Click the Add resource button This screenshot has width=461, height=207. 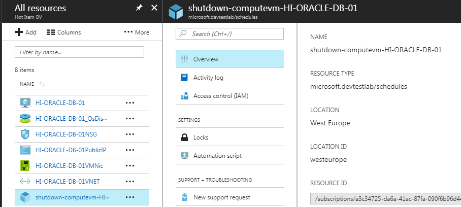click(x=25, y=32)
